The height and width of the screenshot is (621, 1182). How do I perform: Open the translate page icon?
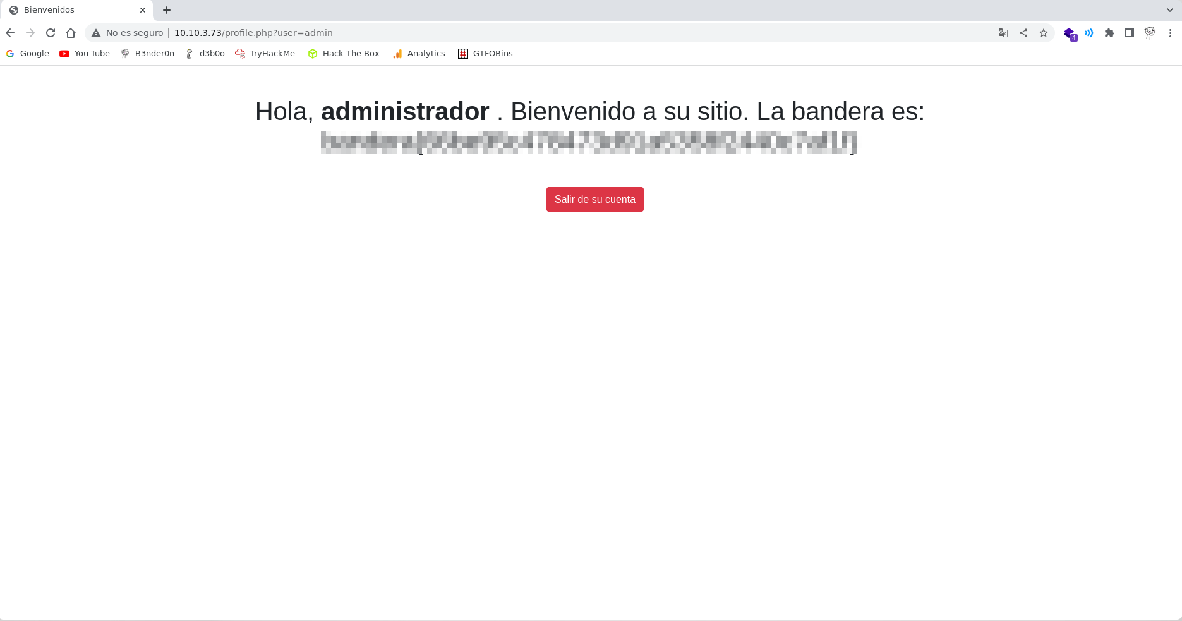[x=1003, y=33]
